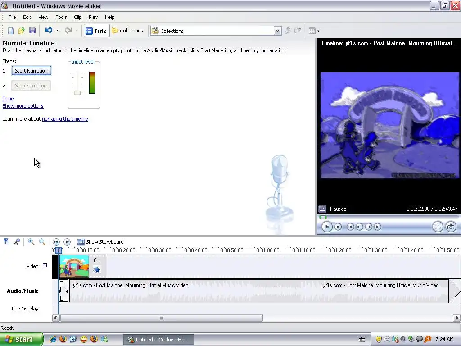Click the timeline scroll right arrow

pos(456,318)
